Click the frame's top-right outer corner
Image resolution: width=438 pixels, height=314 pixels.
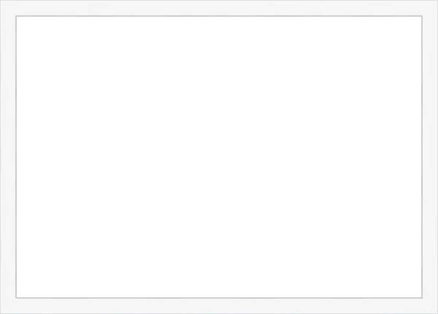click(437, 1)
